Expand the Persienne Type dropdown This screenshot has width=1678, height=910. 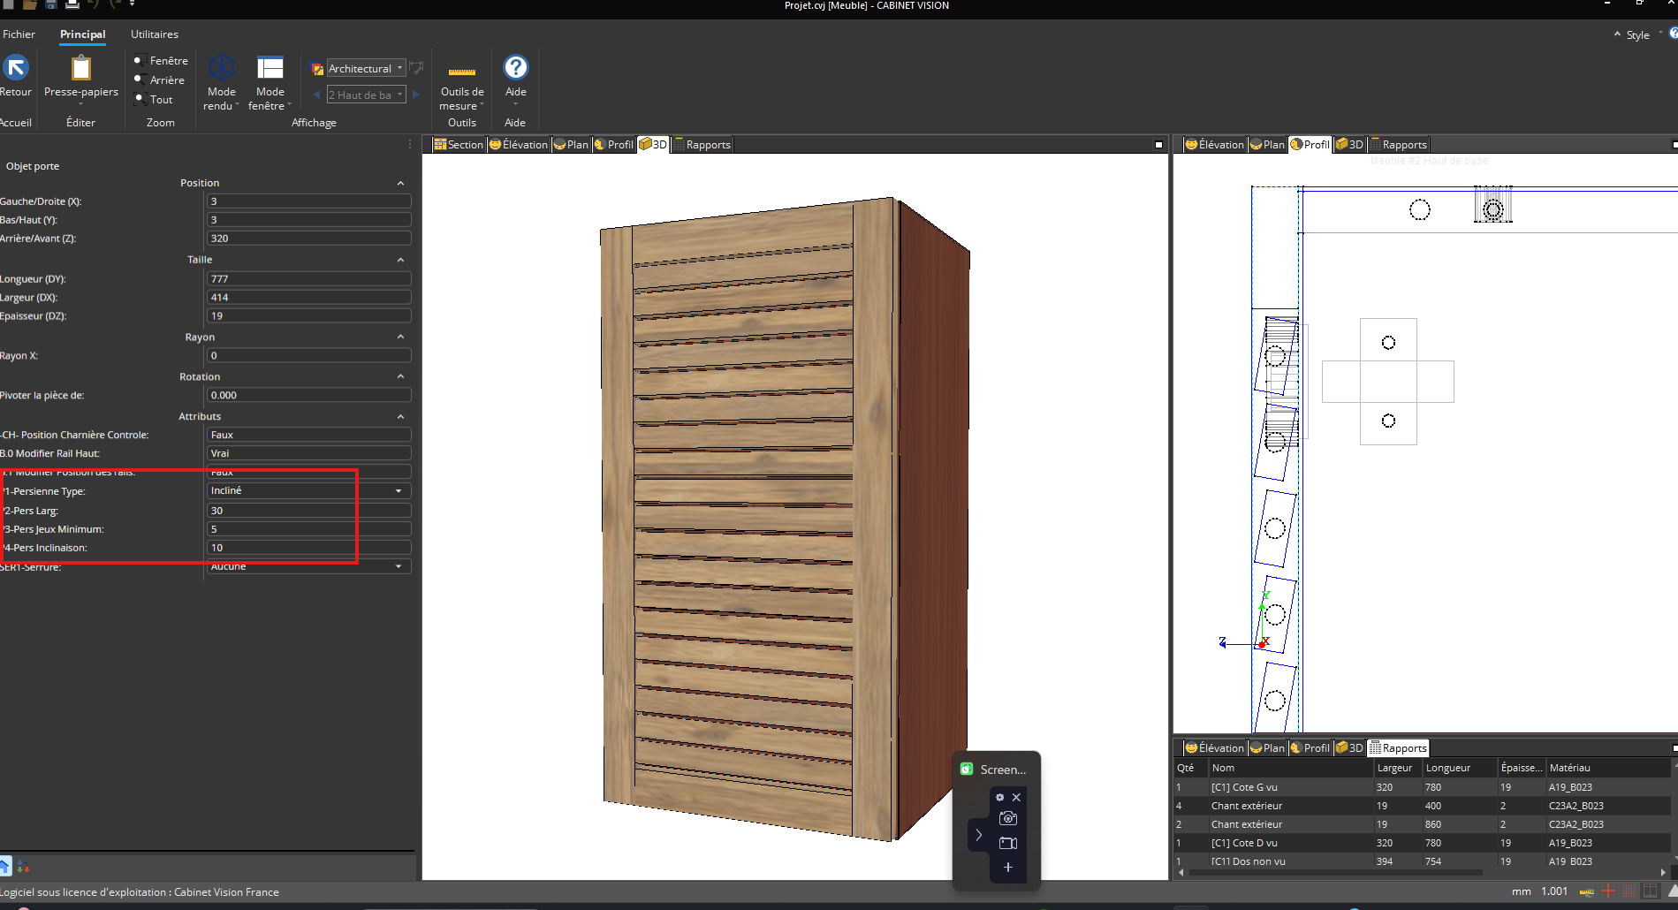398,491
